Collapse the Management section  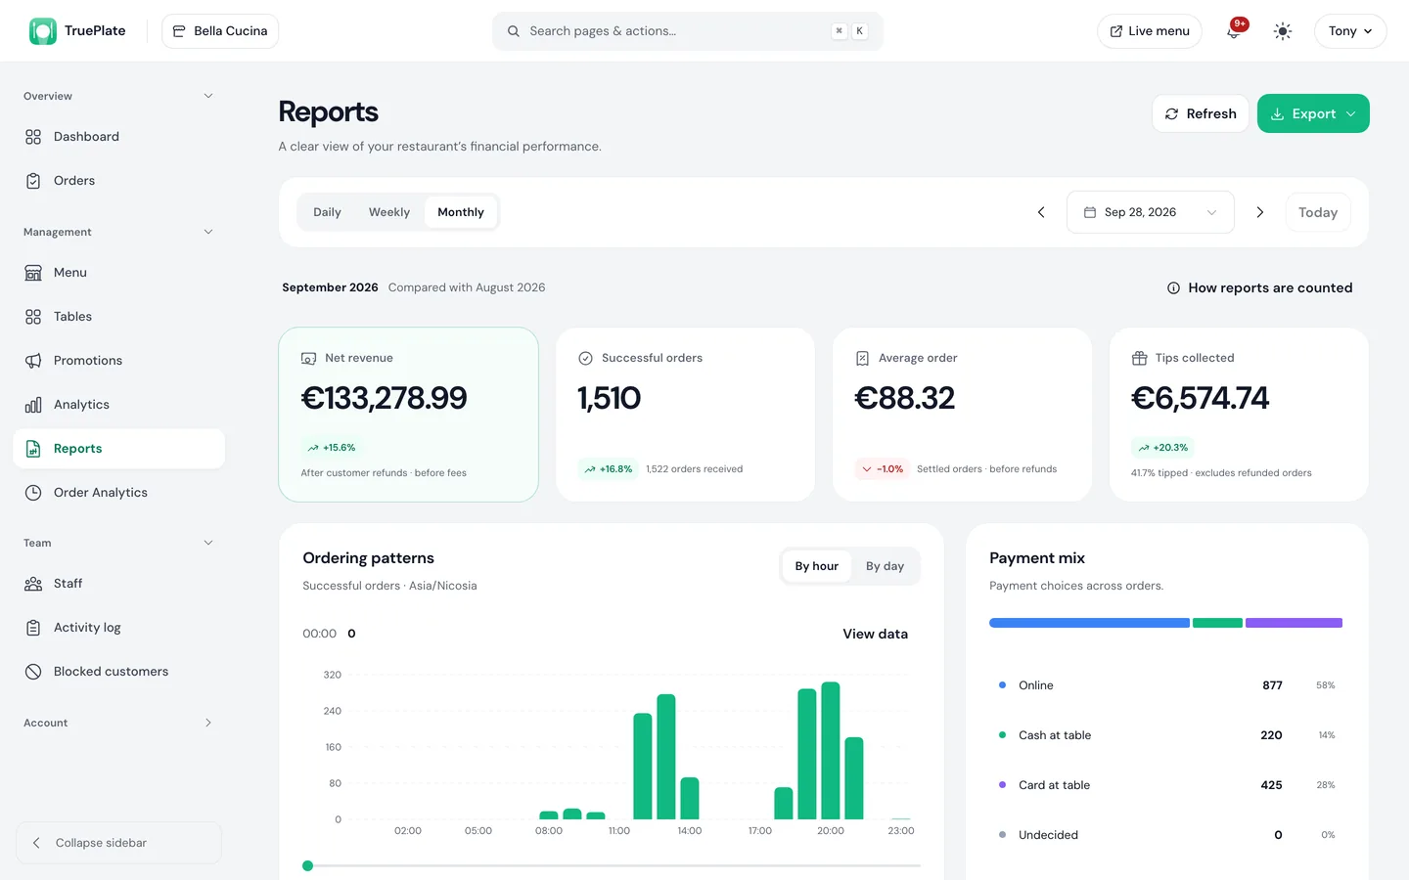click(x=207, y=232)
